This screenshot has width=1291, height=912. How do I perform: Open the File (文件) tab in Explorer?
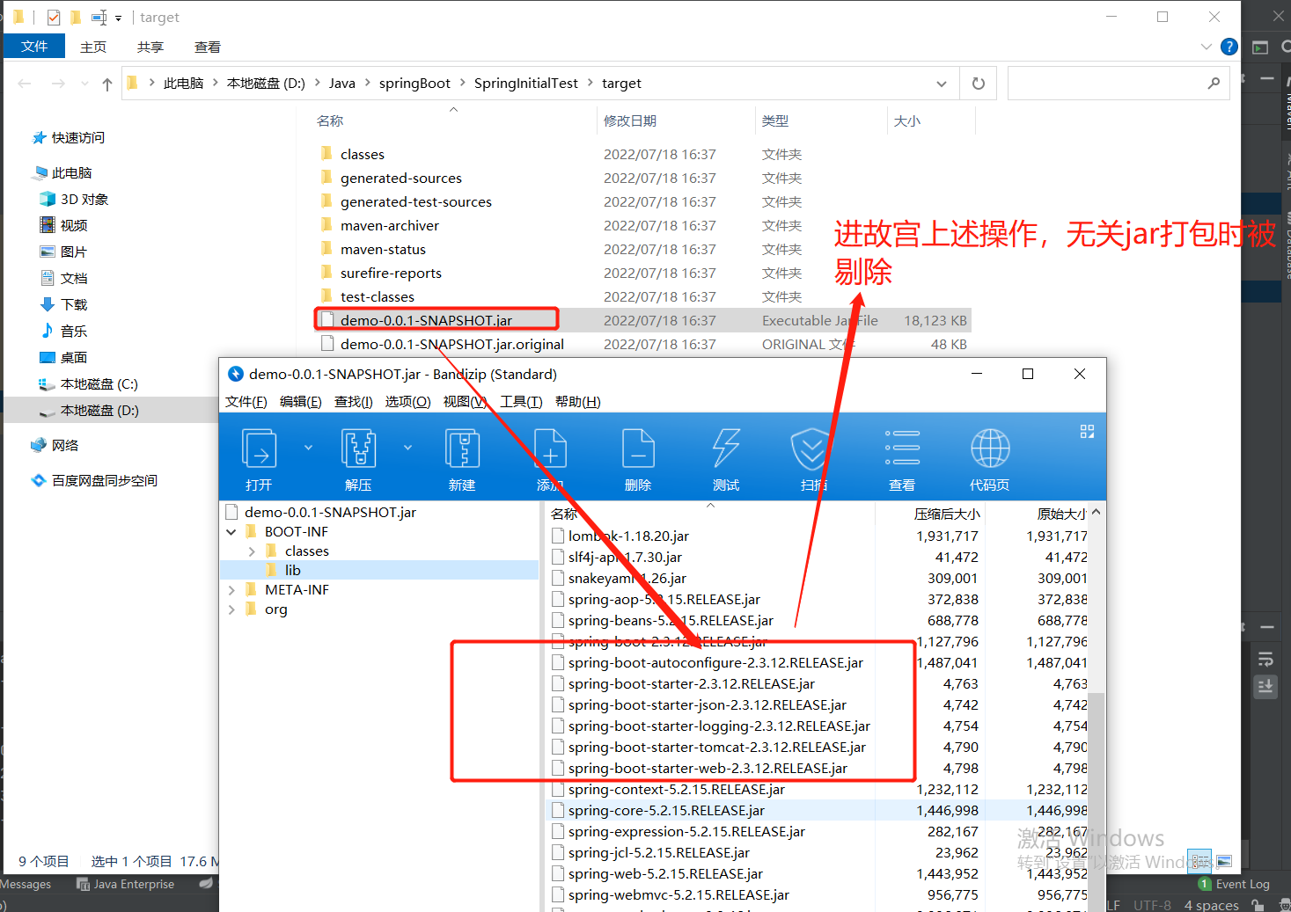click(x=34, y=46)
